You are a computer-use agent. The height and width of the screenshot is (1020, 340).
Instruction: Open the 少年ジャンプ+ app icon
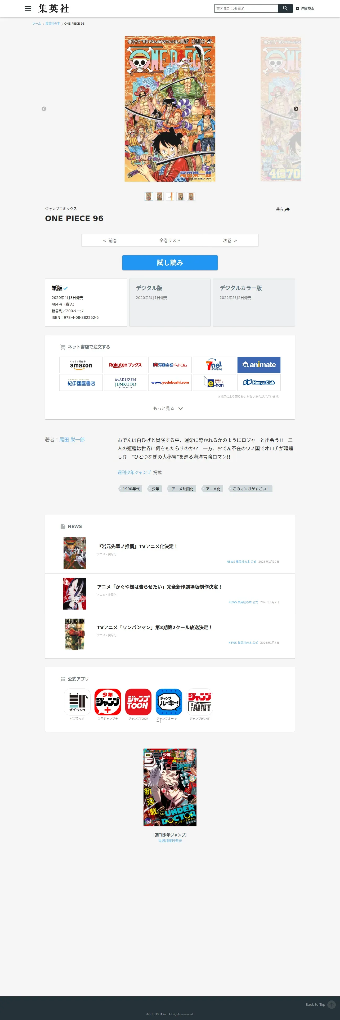pos(108,702)
